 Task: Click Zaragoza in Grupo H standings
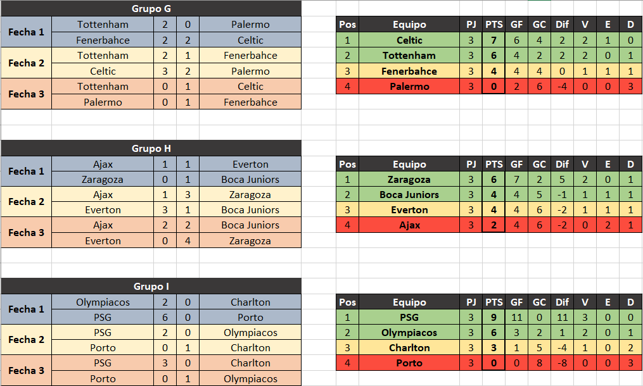(x=409, y=180)
